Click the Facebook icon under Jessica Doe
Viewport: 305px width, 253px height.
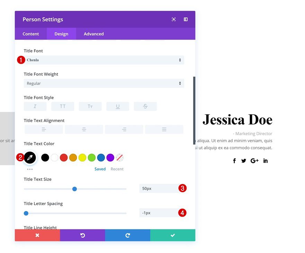(x=234, y=160)
